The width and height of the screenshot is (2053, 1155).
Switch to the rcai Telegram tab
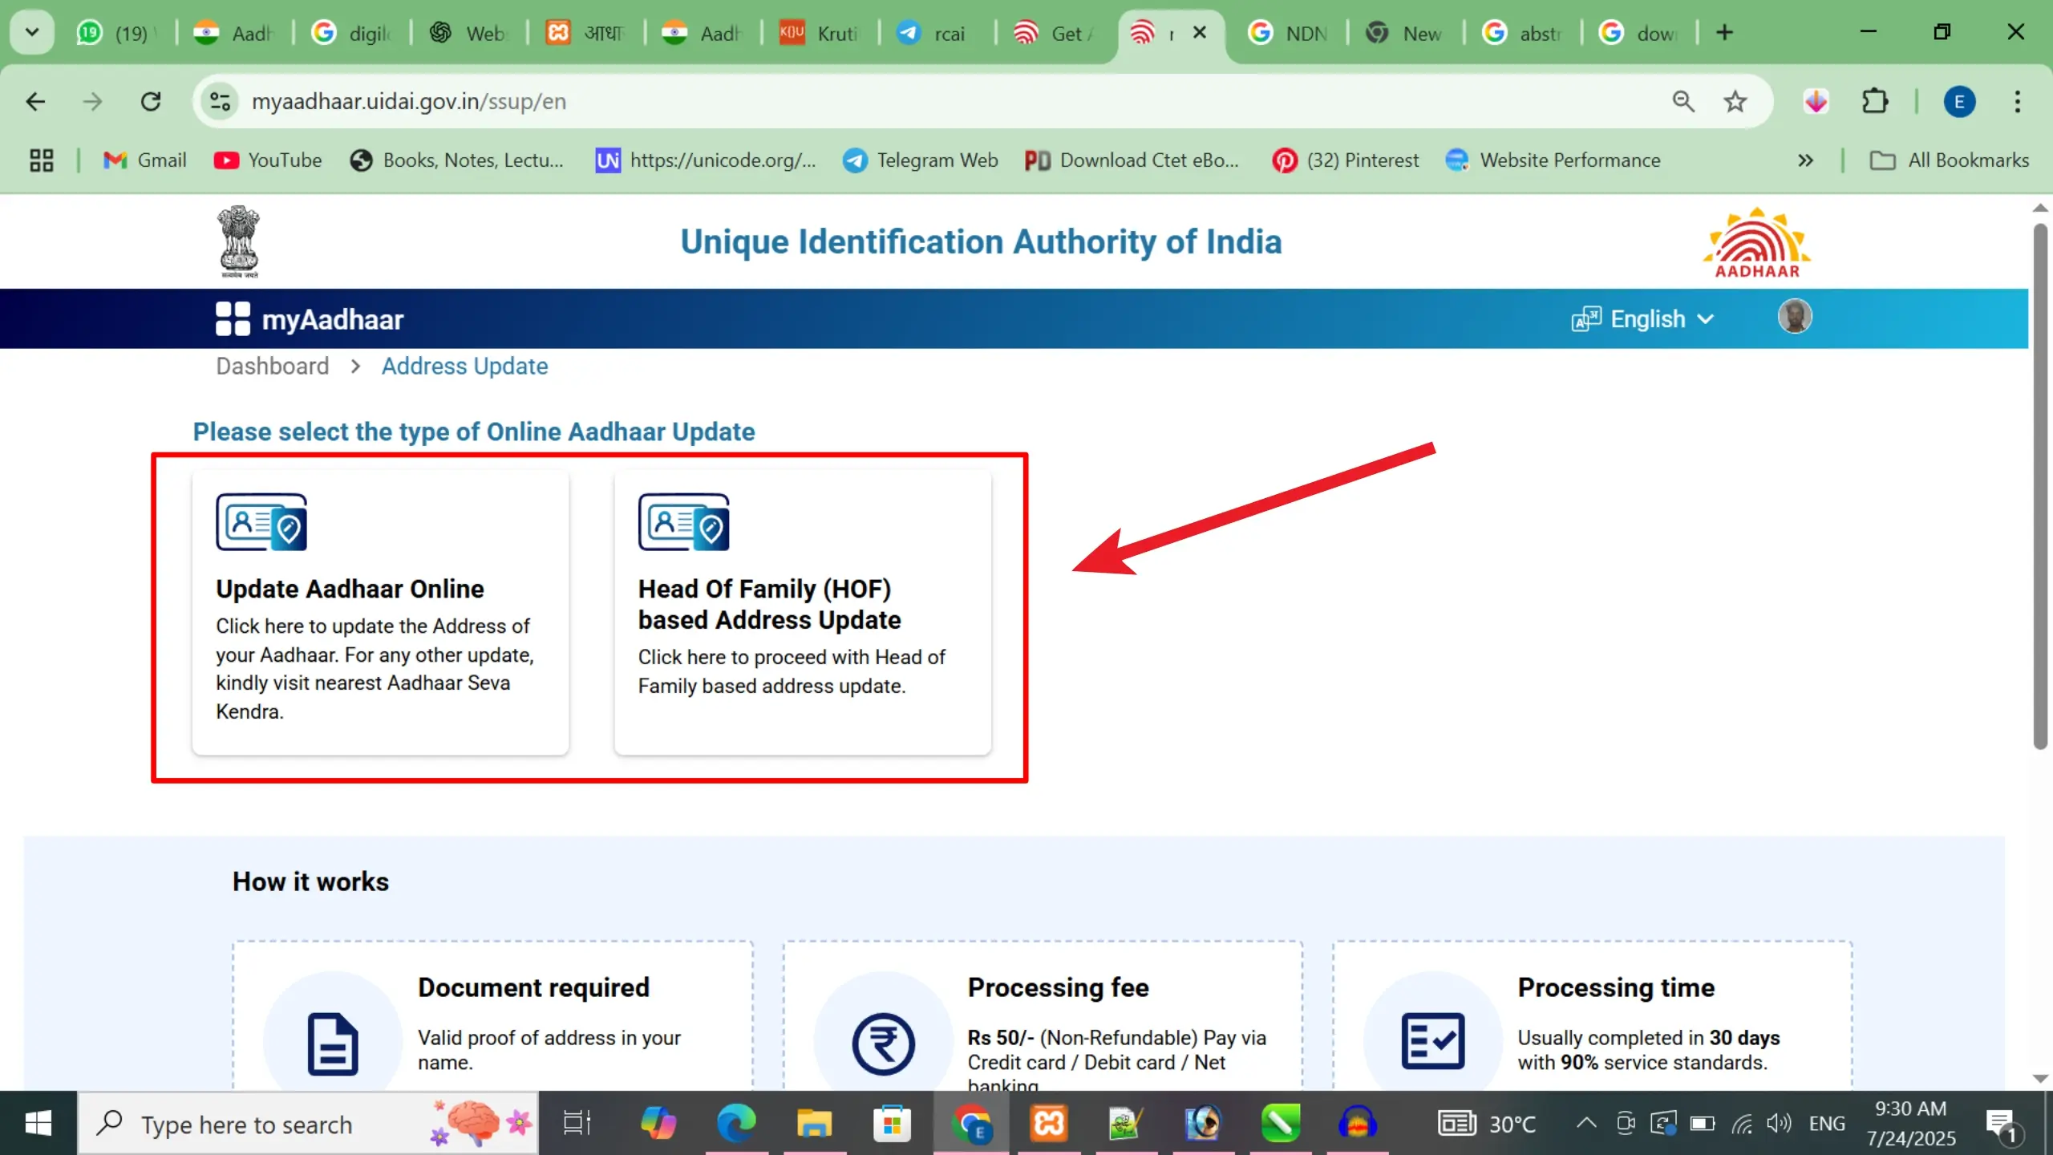click(935, 34)
